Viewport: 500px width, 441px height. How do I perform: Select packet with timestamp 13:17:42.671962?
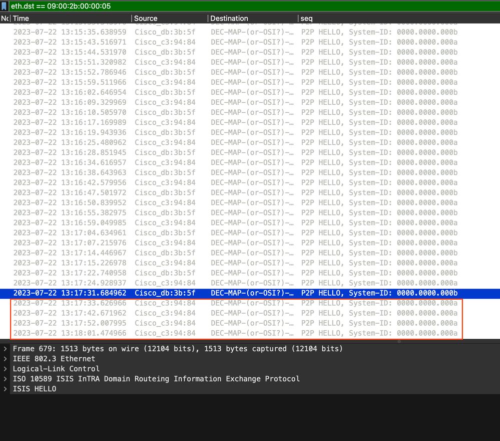tap(250, 313)
